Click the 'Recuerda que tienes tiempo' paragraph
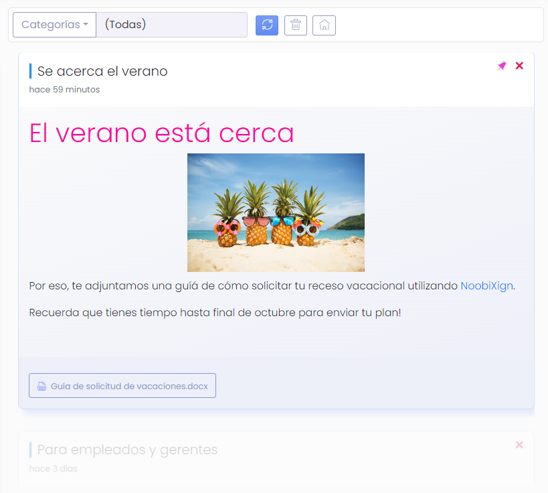This screenshot has height=493, width=548. click(215, 313)
